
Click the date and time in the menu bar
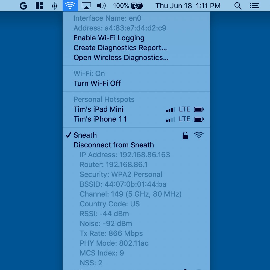[x=188, y=6]
